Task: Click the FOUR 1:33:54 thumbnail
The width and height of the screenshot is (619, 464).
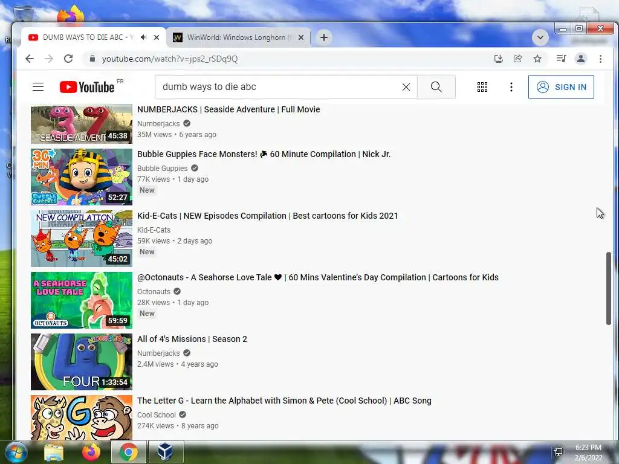Action: [82, 361]
